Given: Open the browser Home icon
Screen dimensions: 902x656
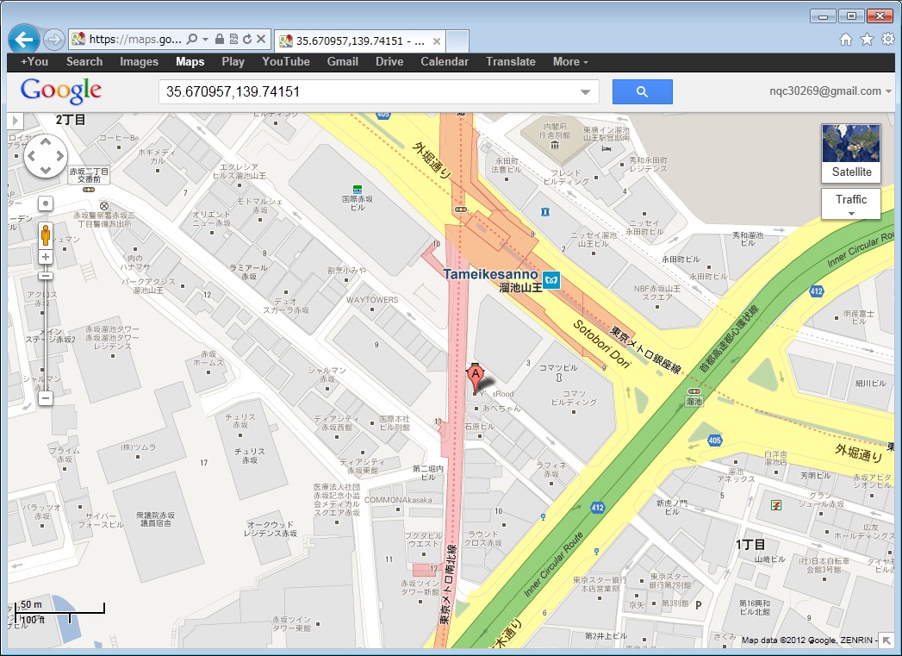Looking at the screenshot, I should point(846,39).
